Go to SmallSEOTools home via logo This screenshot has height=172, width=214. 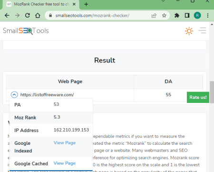coord(26,30)
